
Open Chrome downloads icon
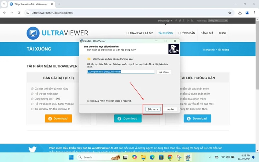point(240,13)
